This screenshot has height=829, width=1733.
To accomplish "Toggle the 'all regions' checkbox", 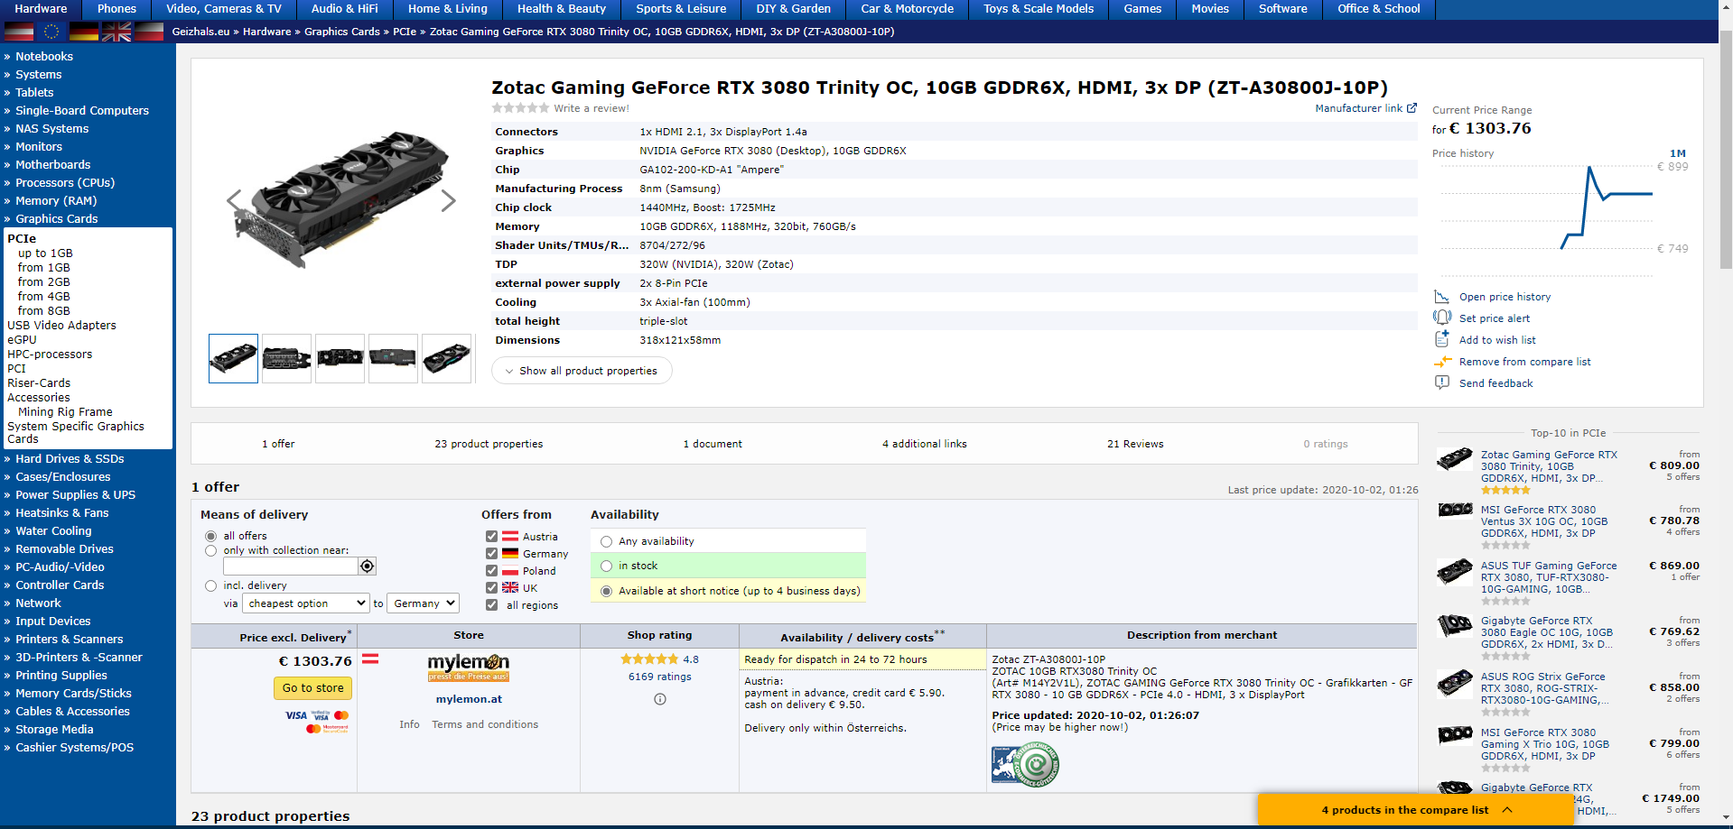I will pyautogui.click(x=491, y=604).
